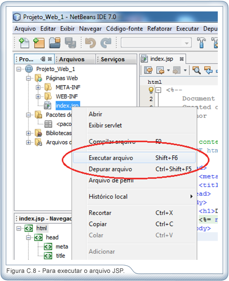Click the Last Edit editor toolbar icon
The height and width of the screenshot is (281, 229).
(x=148, y=70)
